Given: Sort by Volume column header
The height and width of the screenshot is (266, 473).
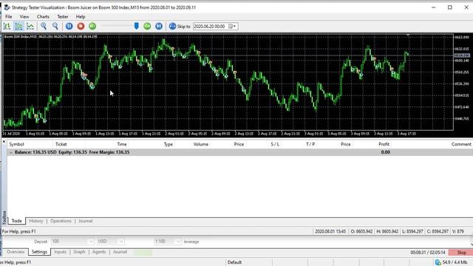Looking at the screenshot, I should 201,144.
